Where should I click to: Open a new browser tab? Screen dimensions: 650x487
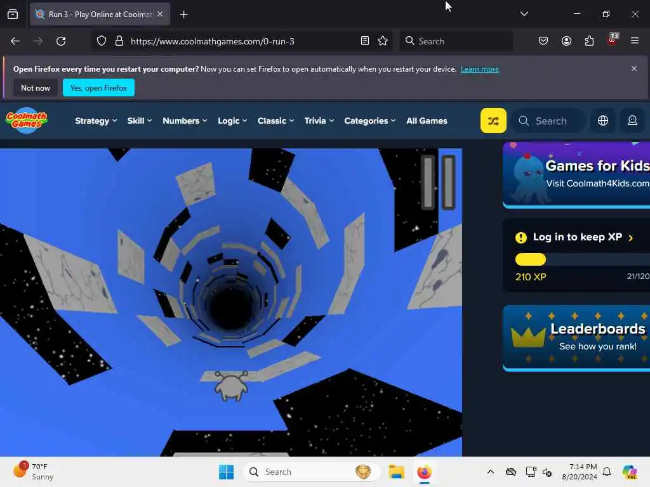(x=183, y=15)
